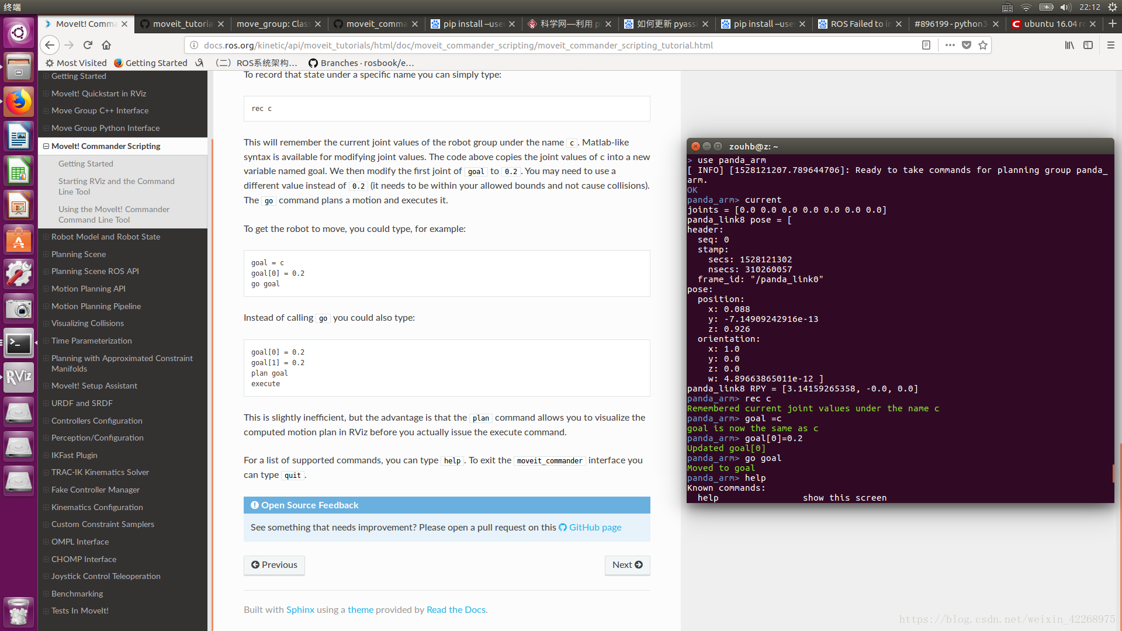
Task: Launch RViz from the dock
Action: [x=18, y=377]
